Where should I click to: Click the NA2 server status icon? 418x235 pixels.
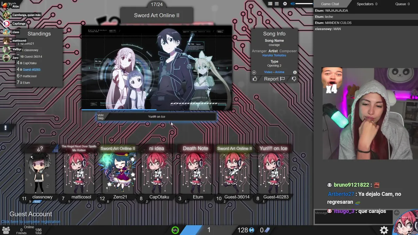(x=175, y=230)
